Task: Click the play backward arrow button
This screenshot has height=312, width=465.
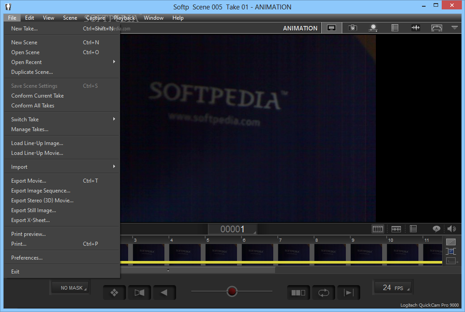Action: [x=164, y=293]
